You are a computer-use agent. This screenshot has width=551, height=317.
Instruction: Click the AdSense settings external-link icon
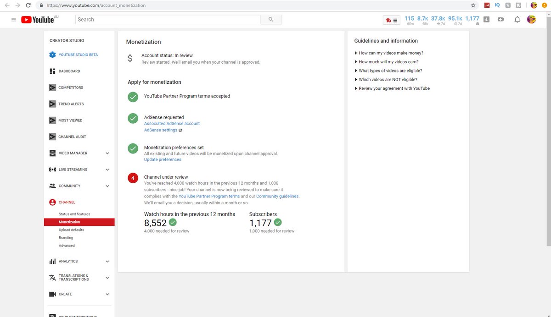[180, 130]
